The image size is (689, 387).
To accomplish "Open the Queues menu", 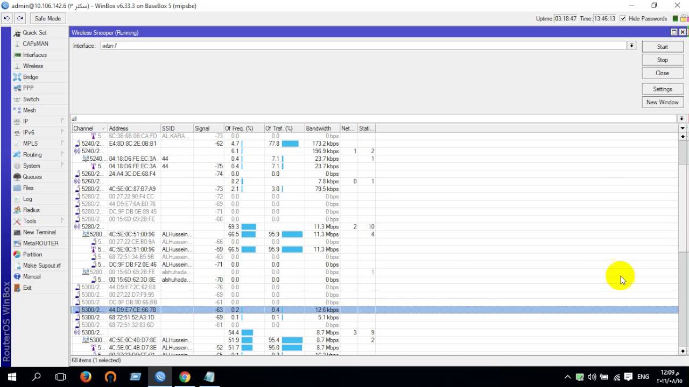I will coord(32,177).
